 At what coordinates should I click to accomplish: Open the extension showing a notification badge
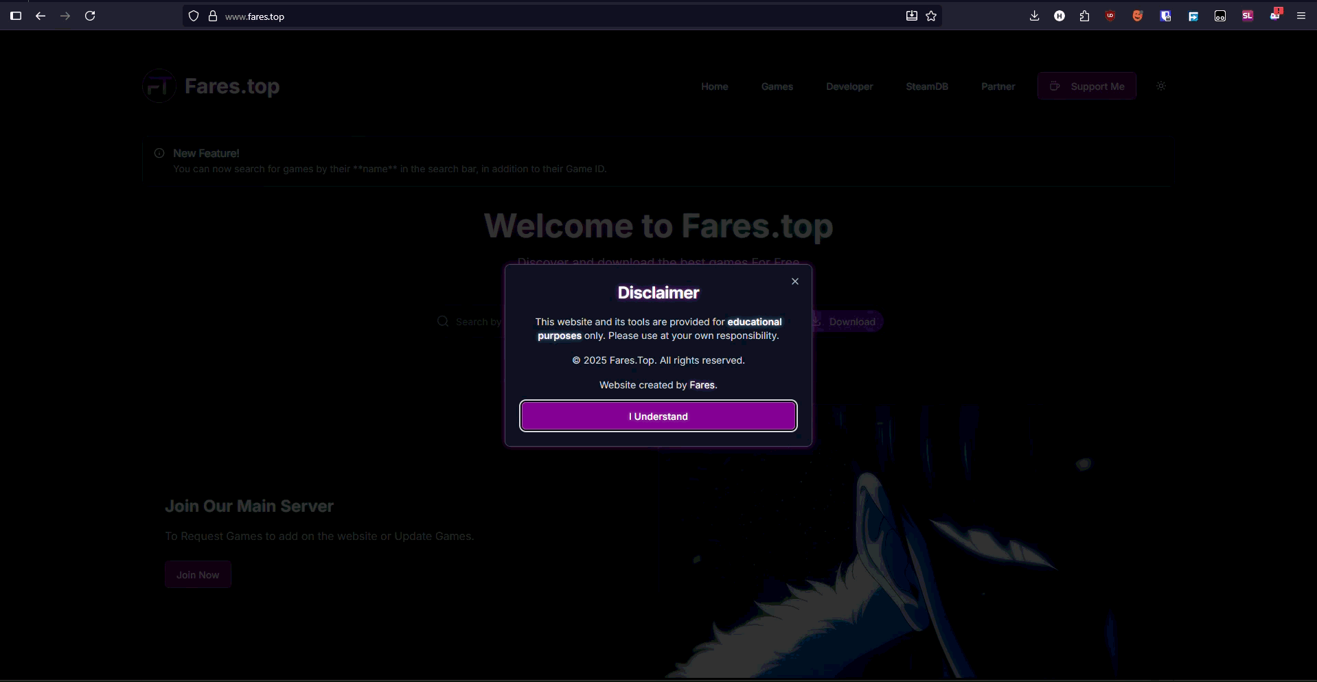(x=1274, y=16)
